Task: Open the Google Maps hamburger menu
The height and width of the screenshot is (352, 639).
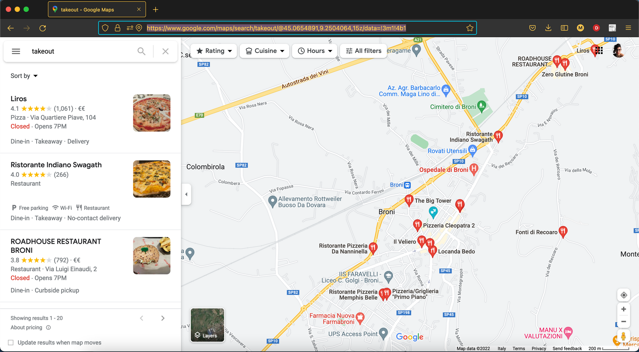Action: click(x=16, y=51)
